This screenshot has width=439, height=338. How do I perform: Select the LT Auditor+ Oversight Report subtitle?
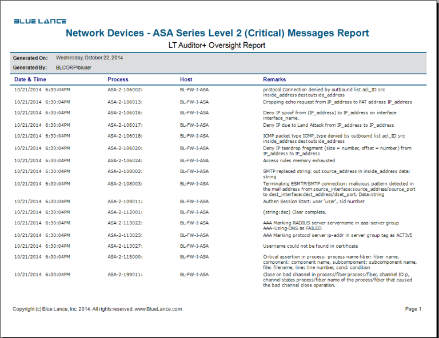pyautogui.click(x=217, y=45)
